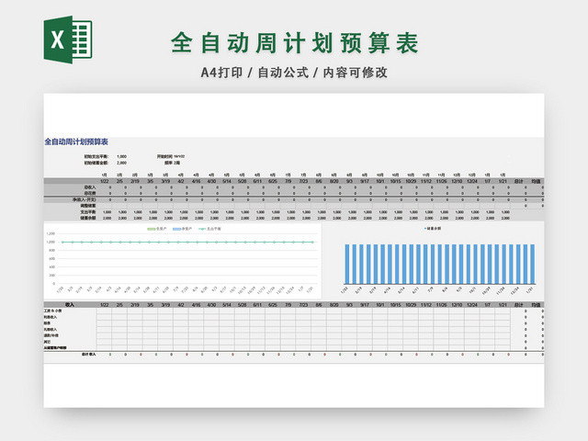Click the 储蓄余额 legend of the bar chart
Viewport: 588px width, 441px height.
(433, 229)
